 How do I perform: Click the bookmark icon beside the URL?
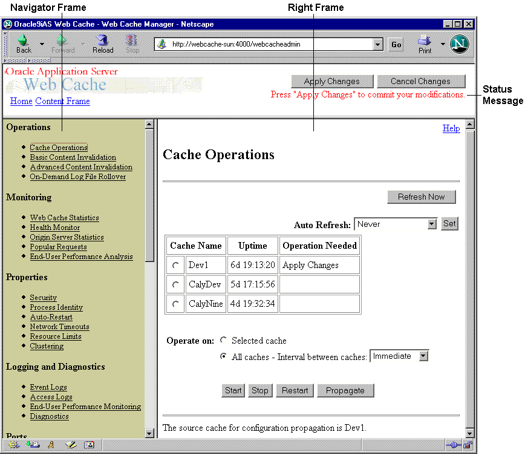tap(162, 44)
